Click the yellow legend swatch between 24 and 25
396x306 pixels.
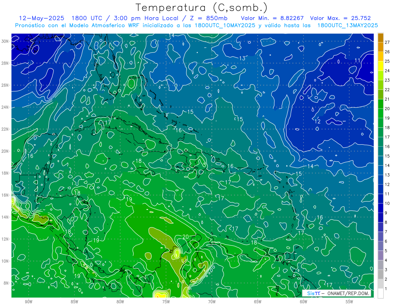[x=380, y=66]
